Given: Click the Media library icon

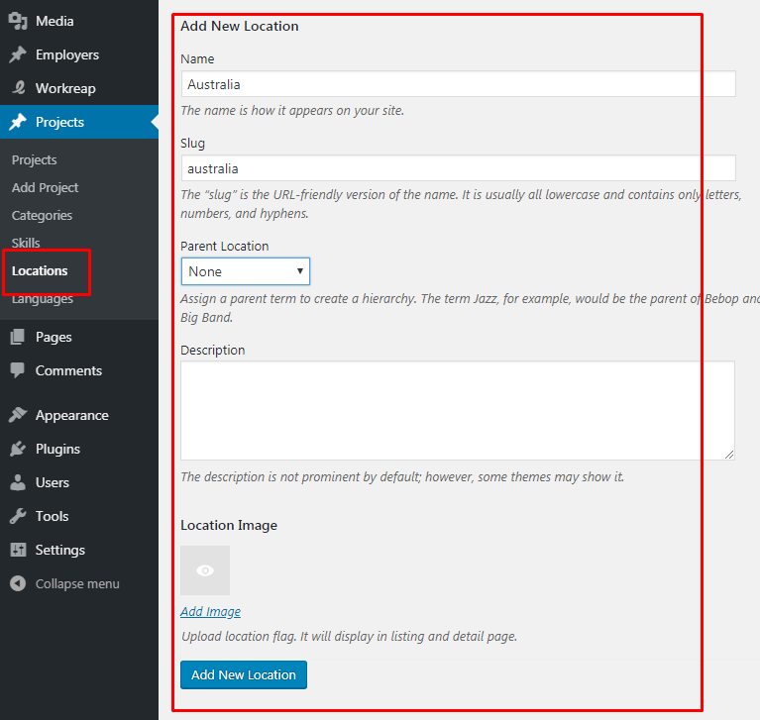Looking at the screenshot, I should [18, 22].
